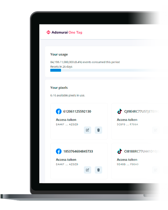Click 'Your pixels' heading
This screenshot has width=168, height=210.
(59, 88)
